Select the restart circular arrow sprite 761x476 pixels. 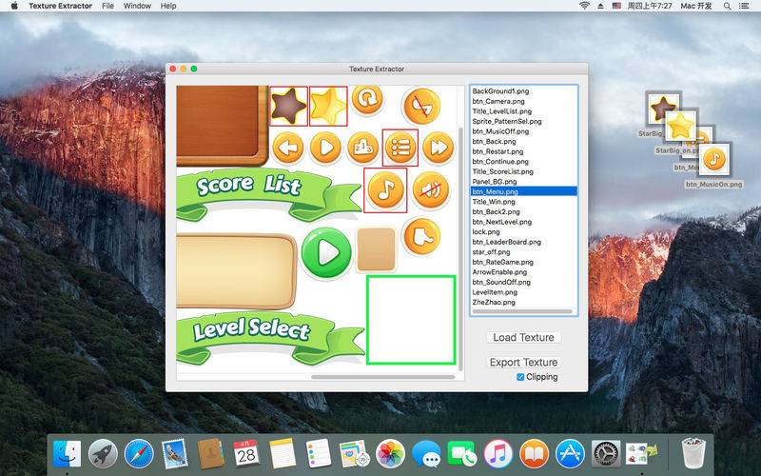pos(367,100)
